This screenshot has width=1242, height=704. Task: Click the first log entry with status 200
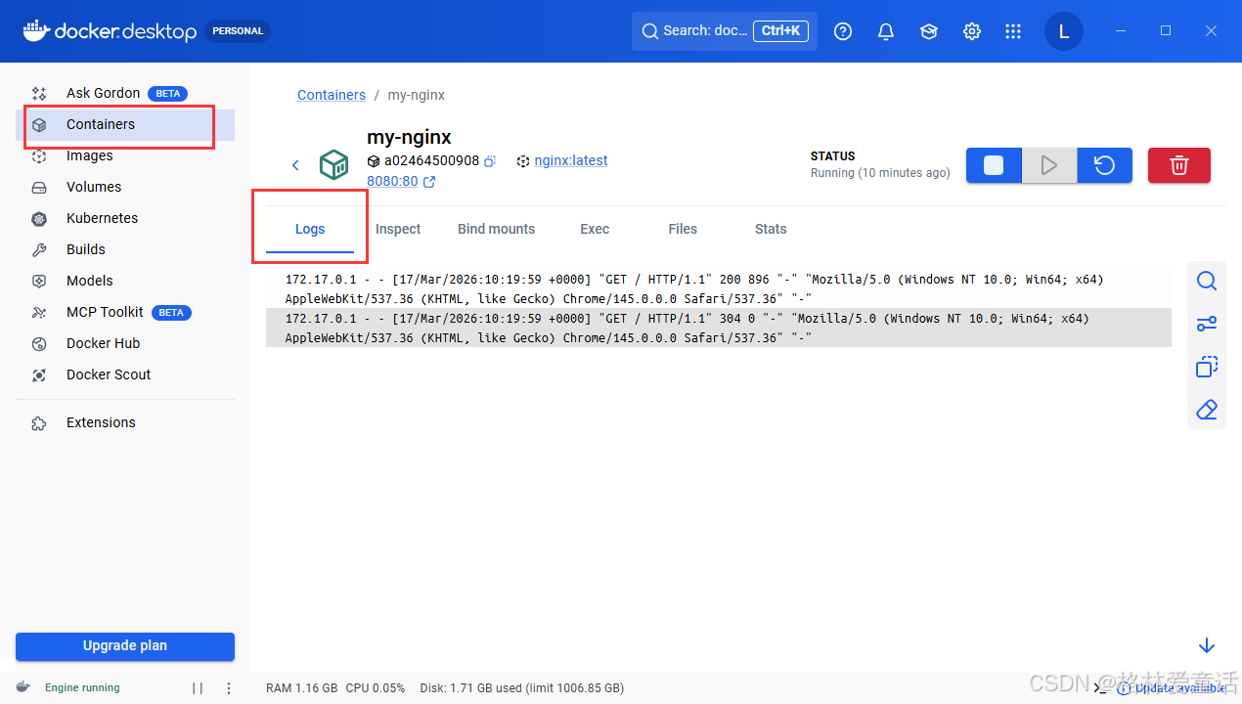(x=719, y=288)
